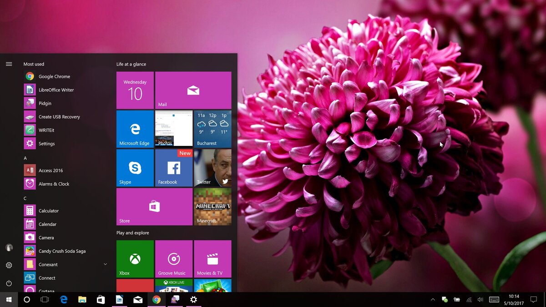This screenshot has width=546, height=307.
Task: Show hidden system tray icons chevron
Action: coord(433,299)
